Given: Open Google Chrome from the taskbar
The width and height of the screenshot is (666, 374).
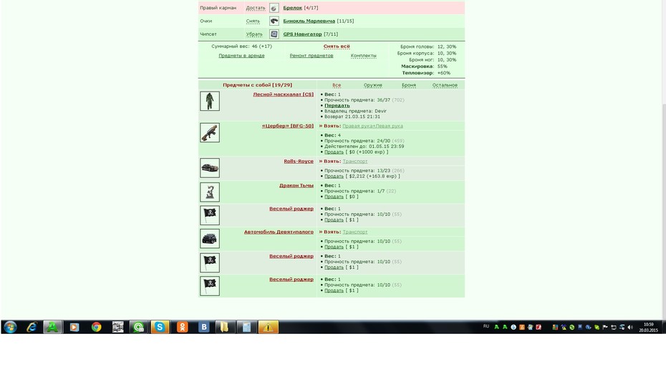Looking at the screenshot, I should (x=97, y=327).
